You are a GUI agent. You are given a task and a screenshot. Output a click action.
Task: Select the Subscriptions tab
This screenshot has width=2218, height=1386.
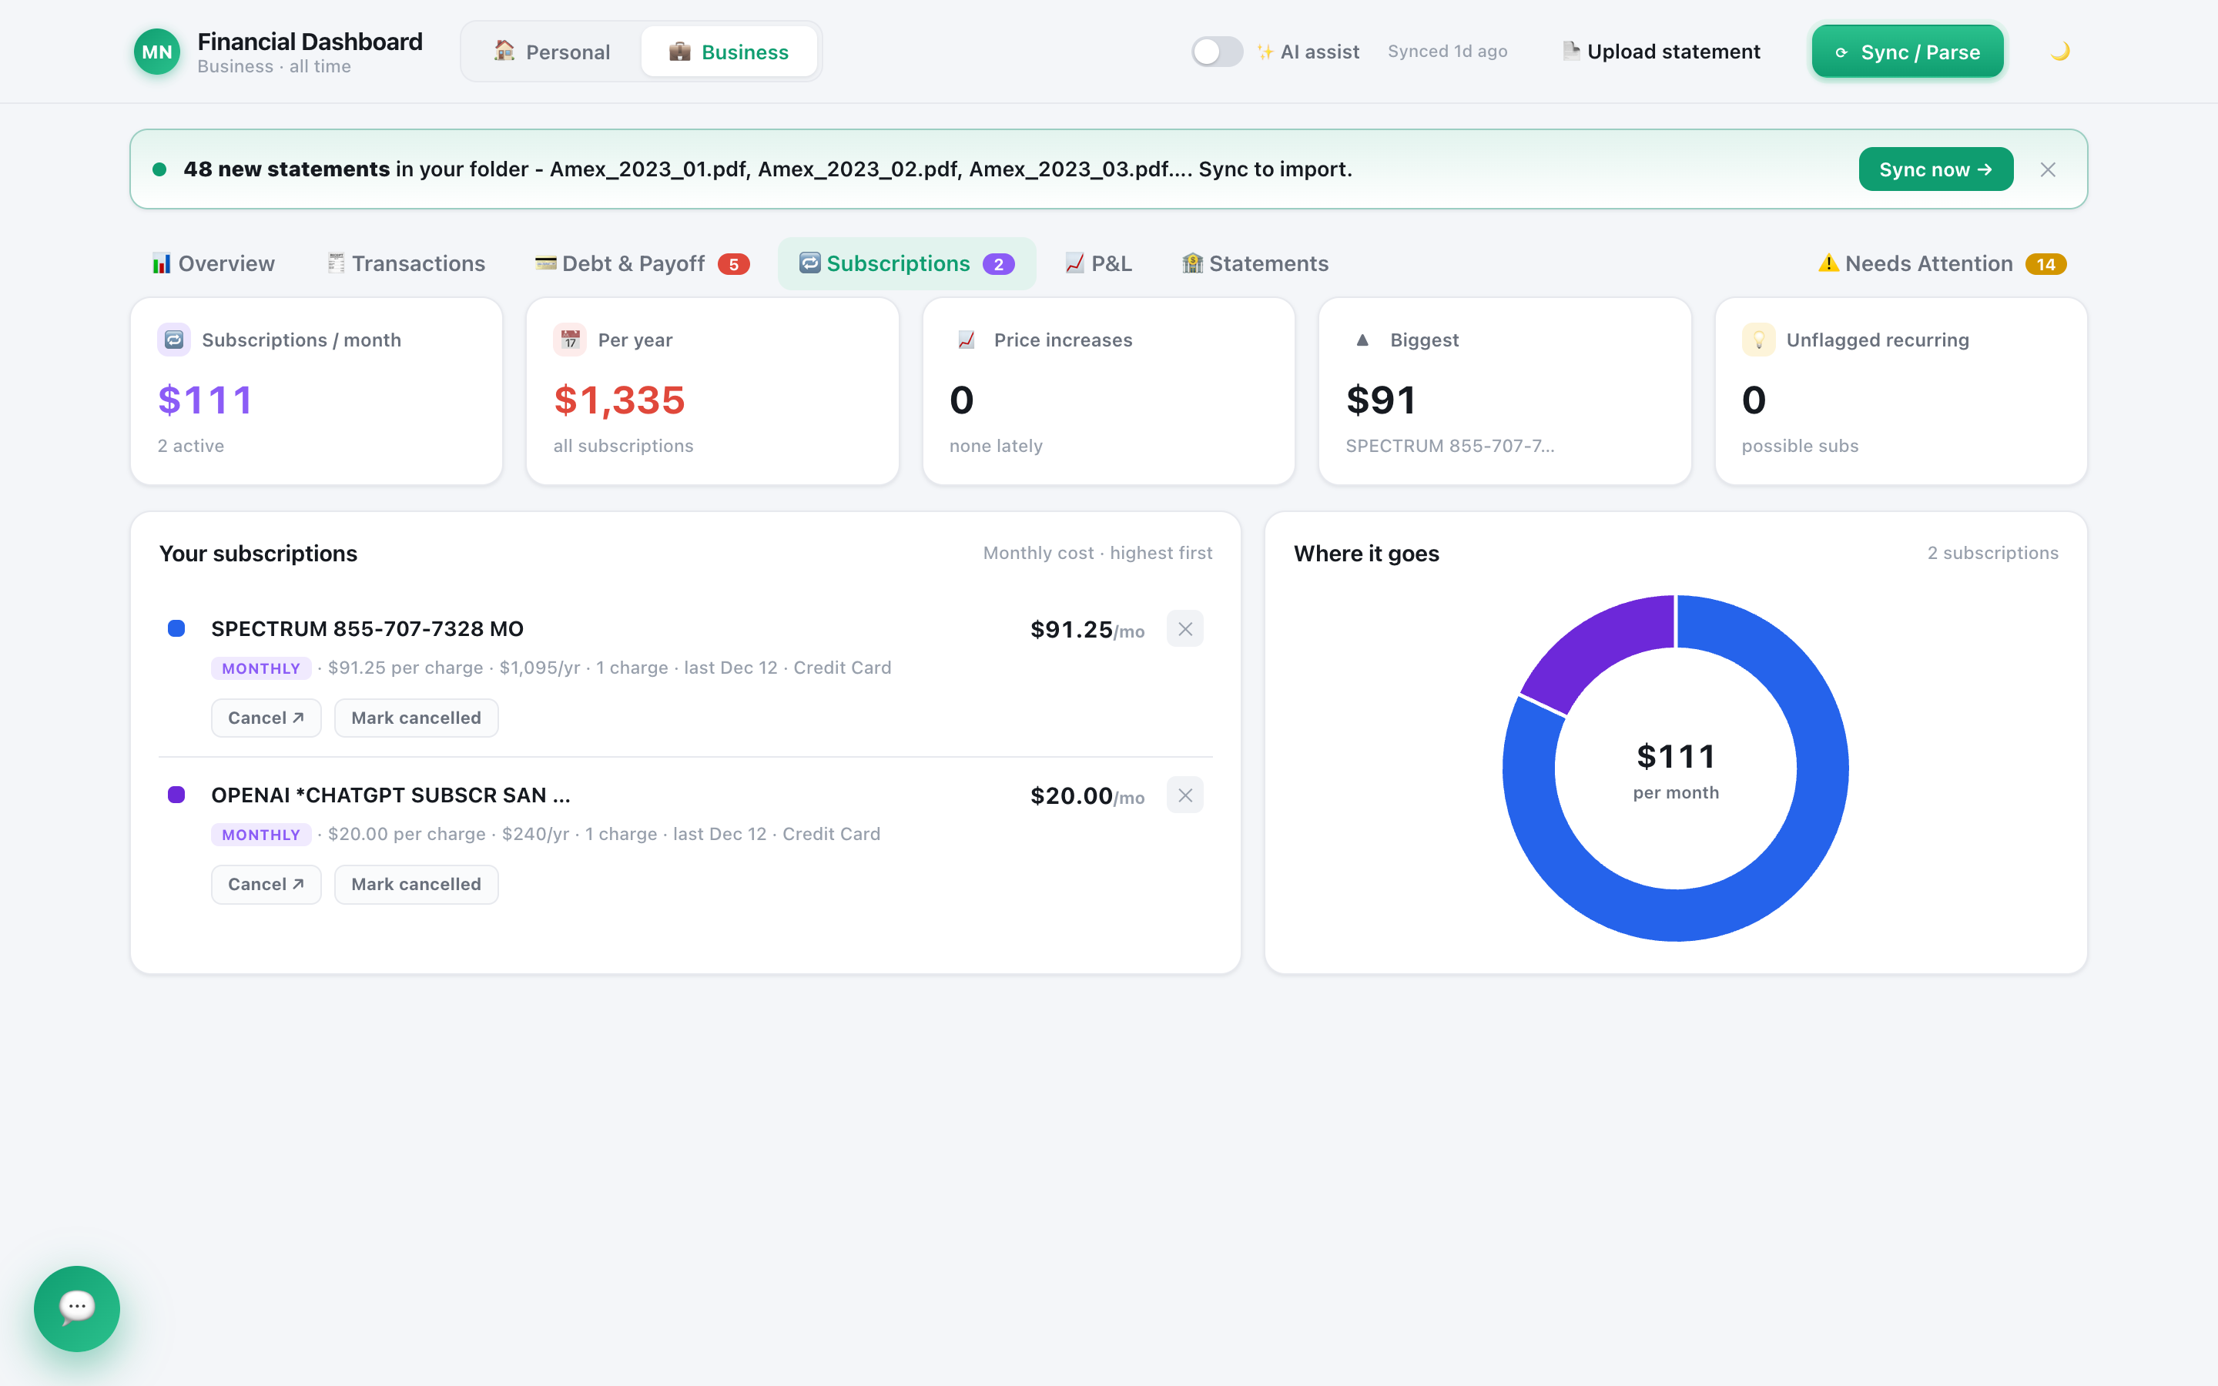pos(906,264)
